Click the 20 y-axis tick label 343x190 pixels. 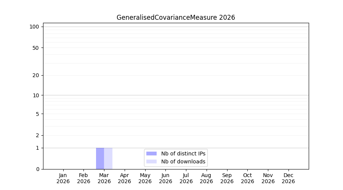[x=36, y=76]
